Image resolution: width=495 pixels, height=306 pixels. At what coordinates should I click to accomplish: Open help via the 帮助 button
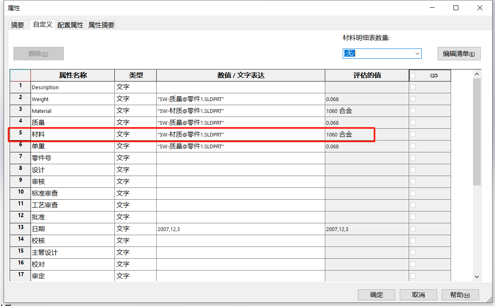460,295
